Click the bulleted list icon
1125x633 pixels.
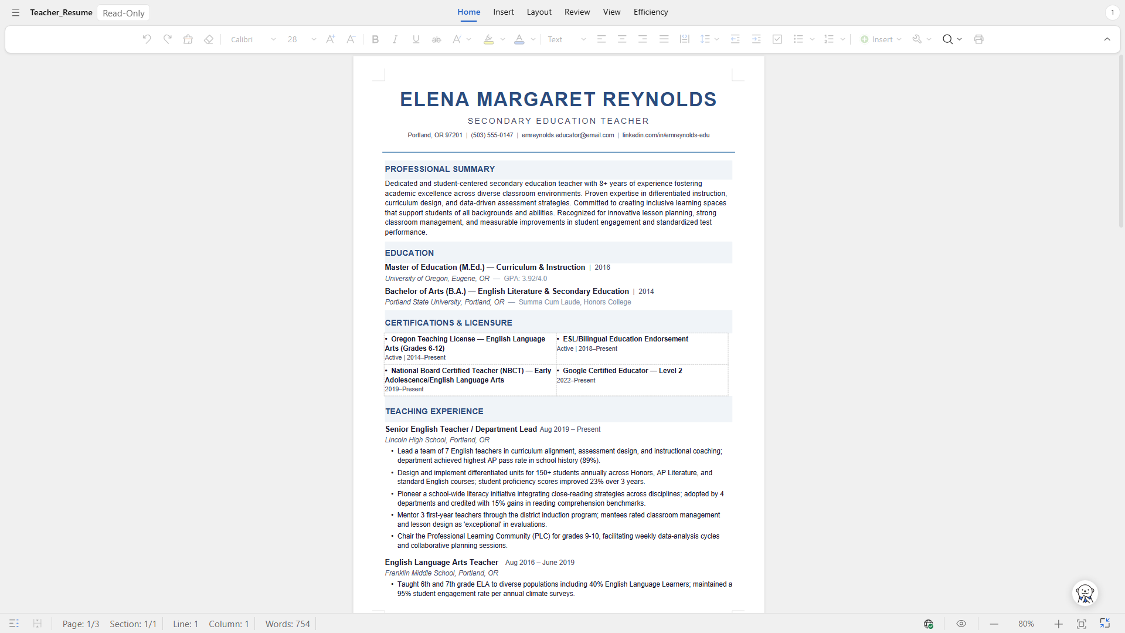point(798,39)
